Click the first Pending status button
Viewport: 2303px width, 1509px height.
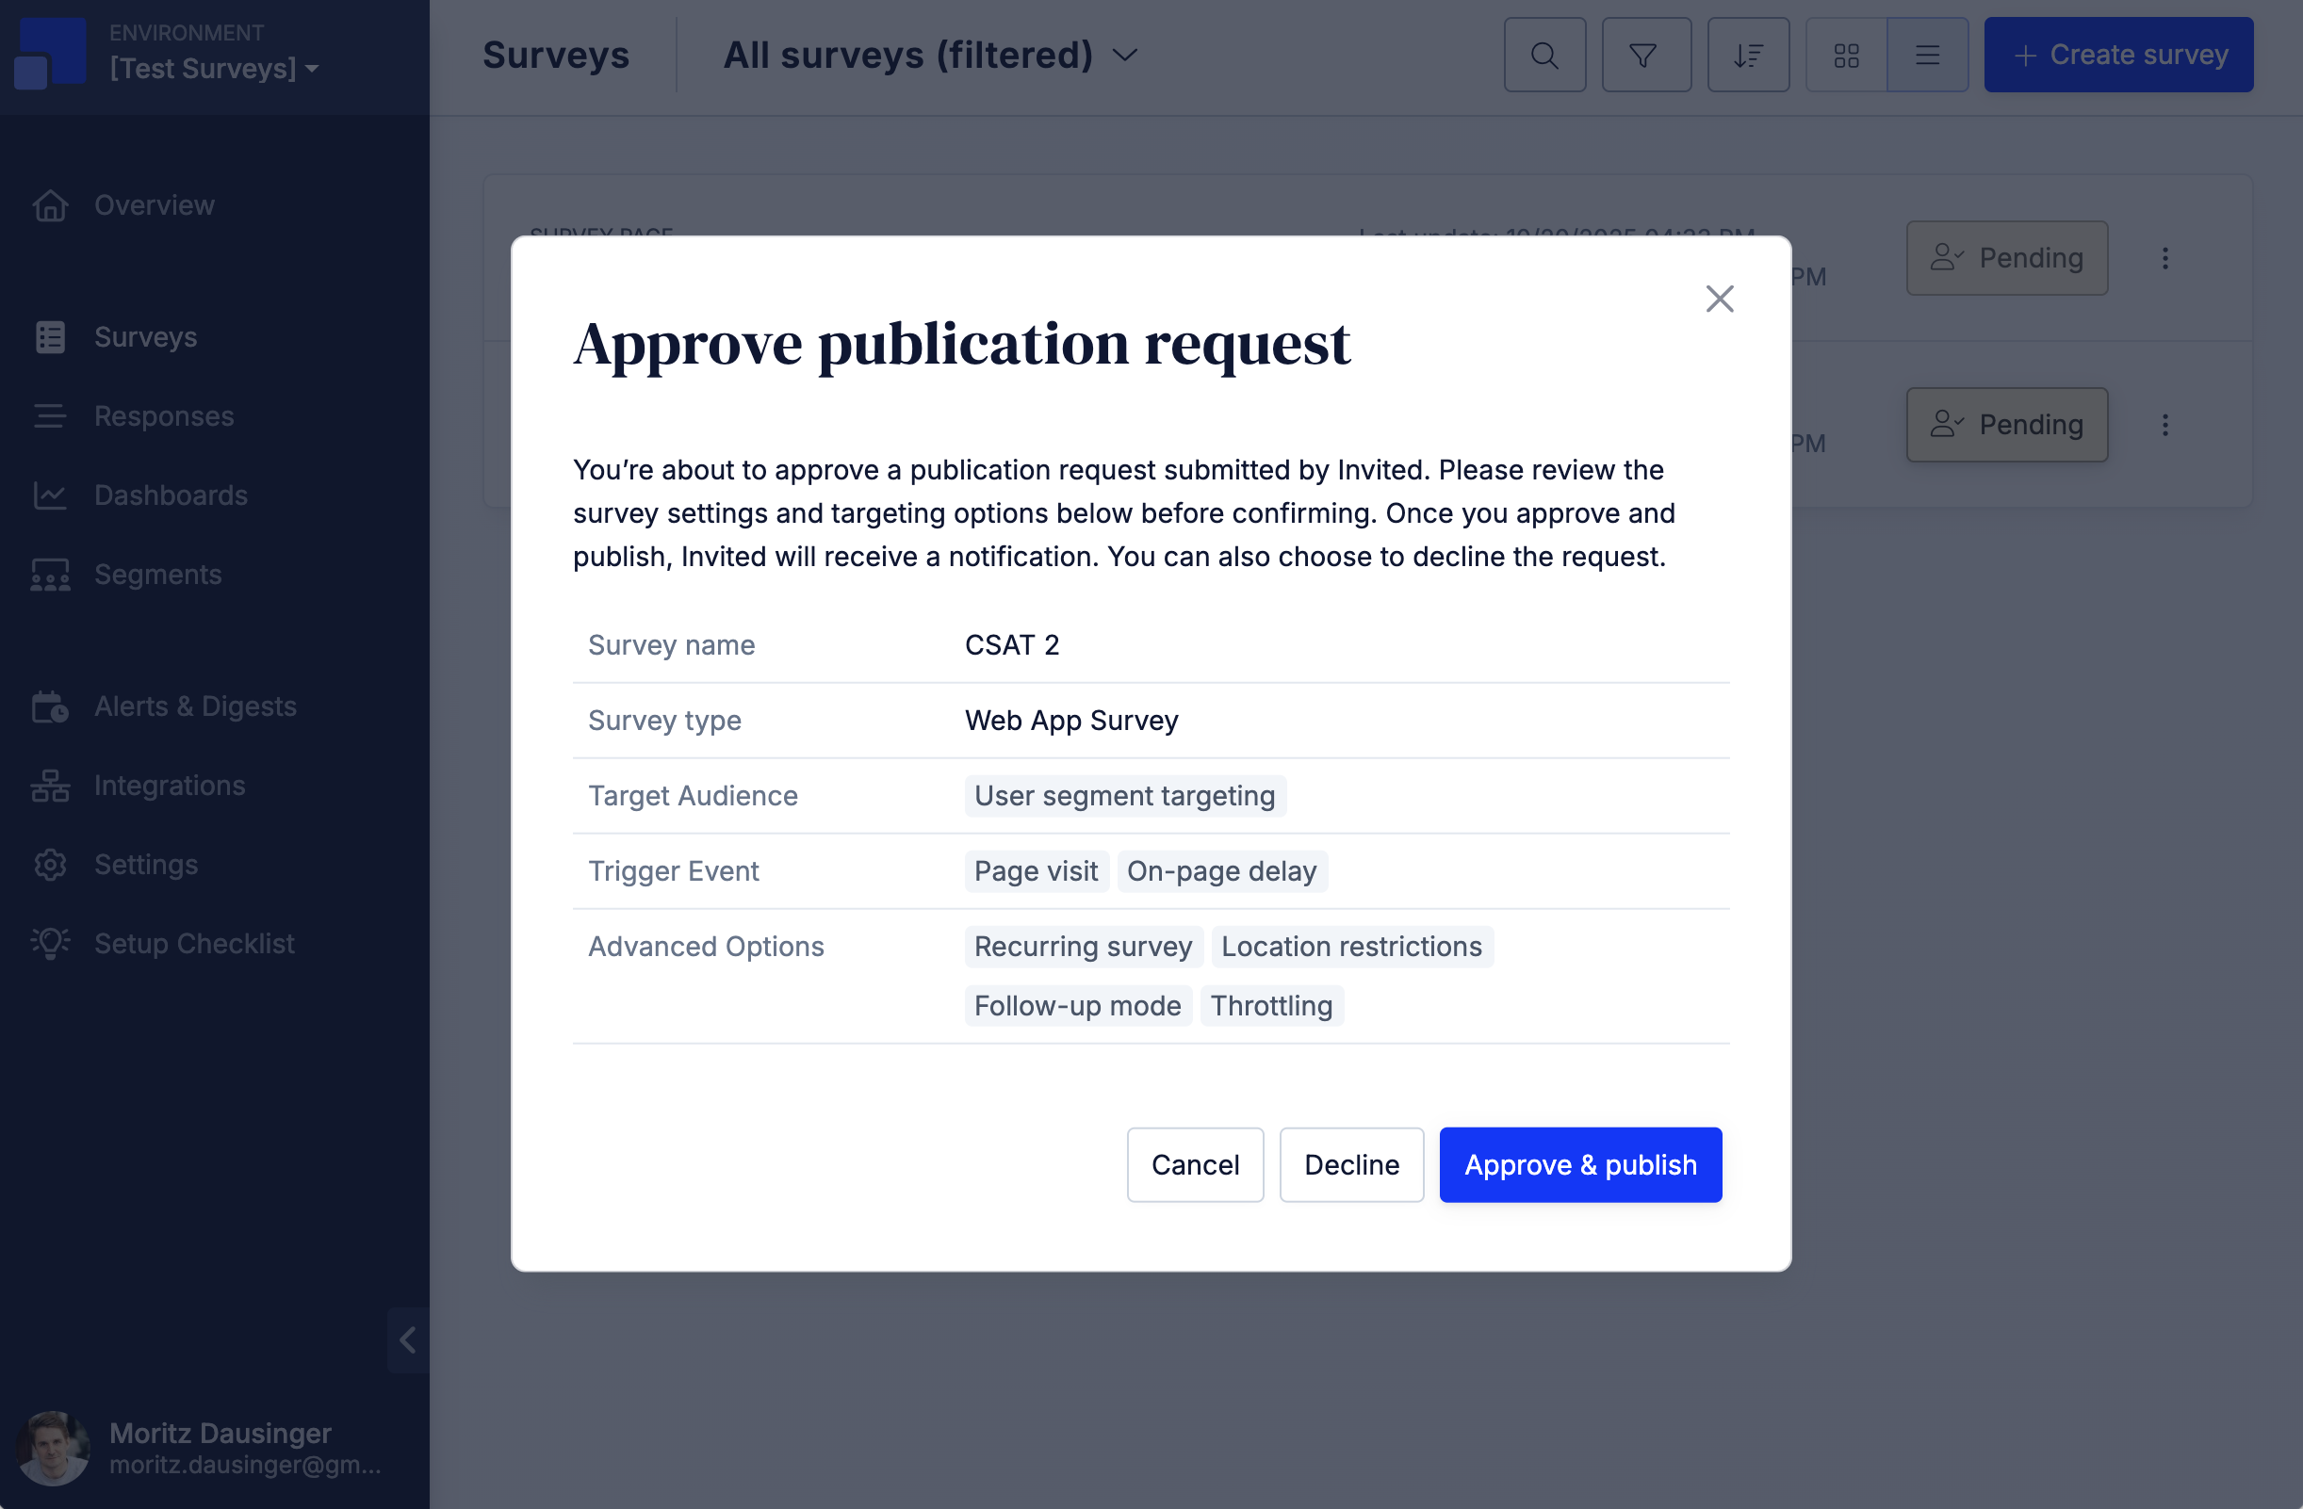(2006, 258)
